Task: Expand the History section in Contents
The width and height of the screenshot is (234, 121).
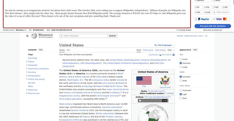Action: tap(27, 62)
